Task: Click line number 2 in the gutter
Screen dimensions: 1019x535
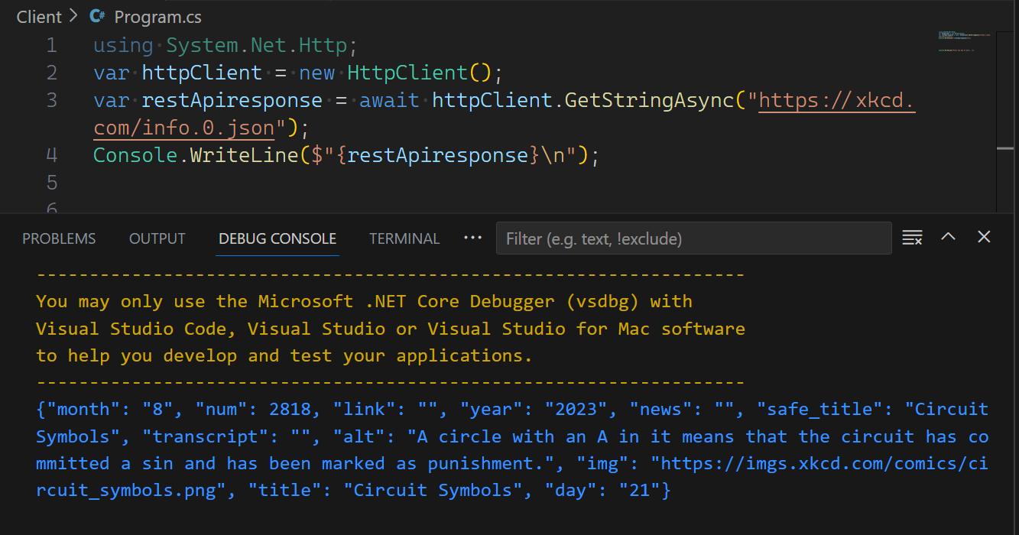Action: point(51,73)
